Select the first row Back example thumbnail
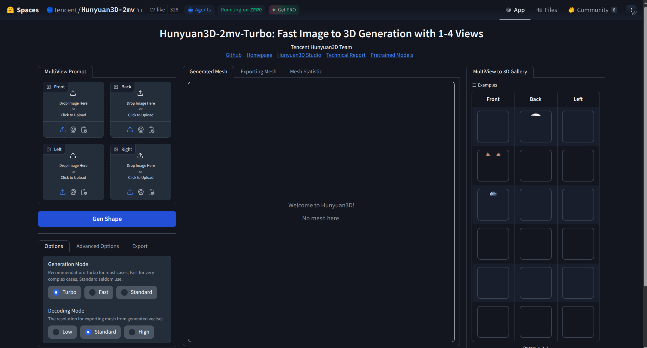The image size is (647, 348). click(x=536, y=127)
